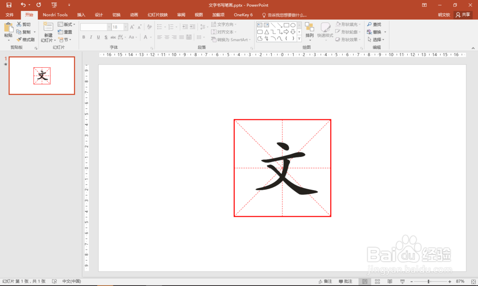Screen dimensions: 478x286
Task: Toggle Normal view in status bar
Action: [x=365, y=281]
